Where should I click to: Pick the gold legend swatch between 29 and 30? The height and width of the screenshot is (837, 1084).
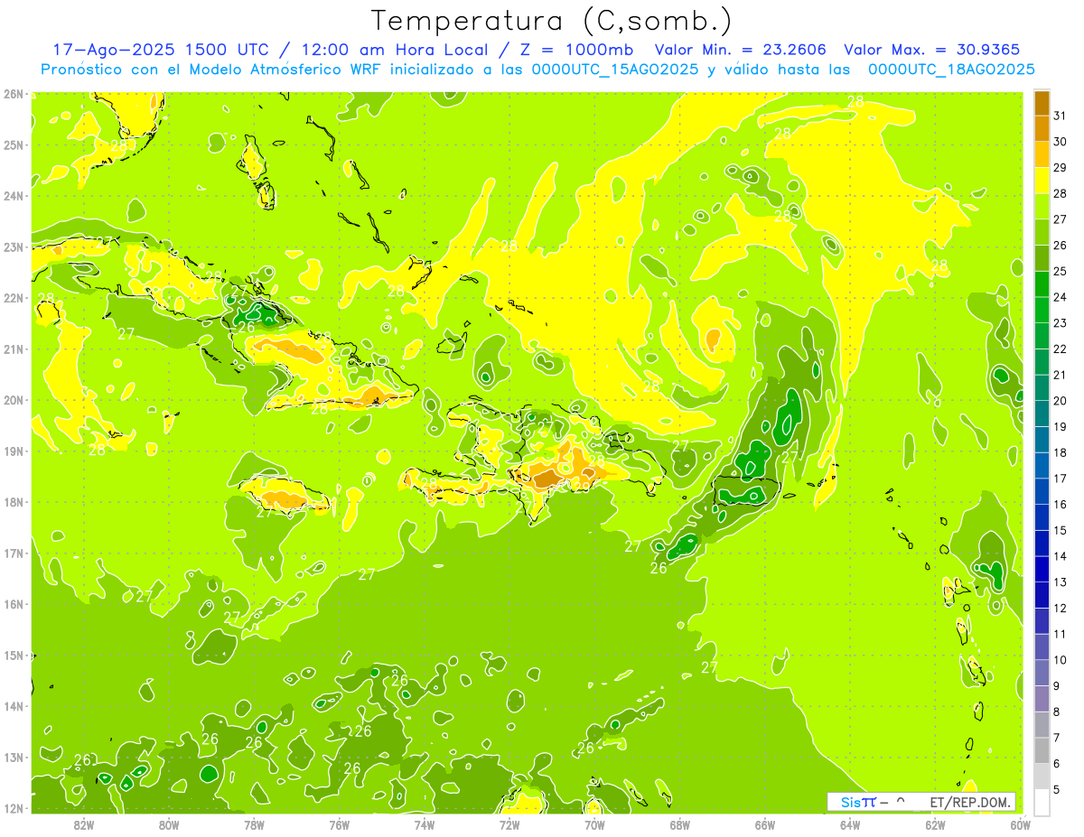[x=1042, y=154]
